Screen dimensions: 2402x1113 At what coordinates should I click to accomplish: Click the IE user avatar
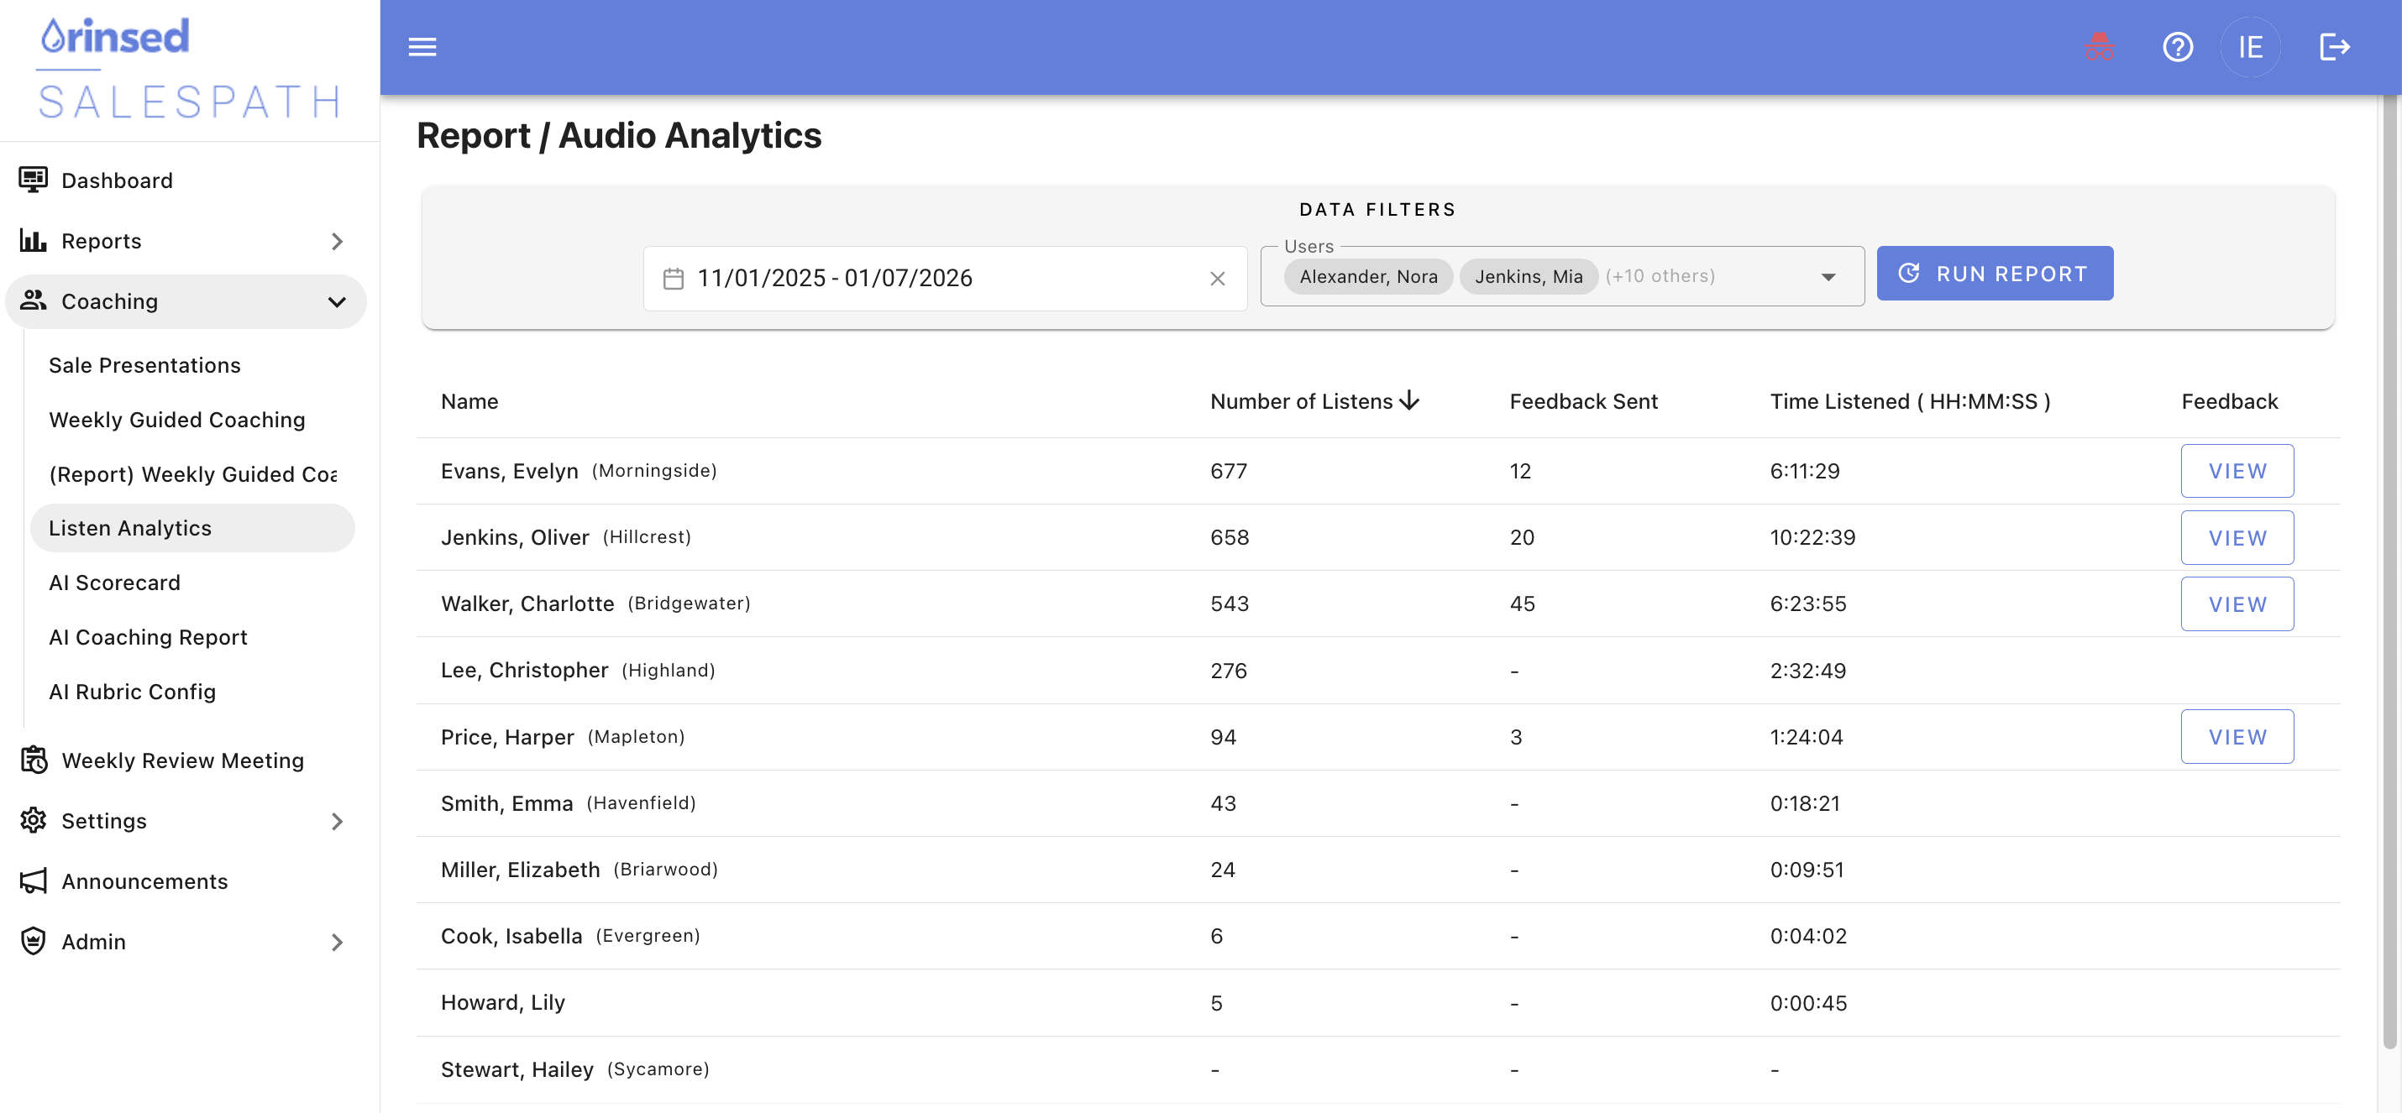click(x=2250, y=47)
